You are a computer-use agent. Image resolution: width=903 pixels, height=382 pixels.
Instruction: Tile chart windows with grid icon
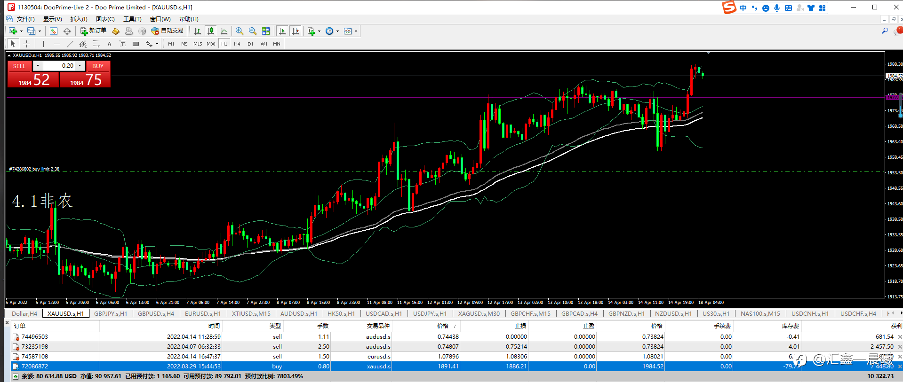(266, 31)
